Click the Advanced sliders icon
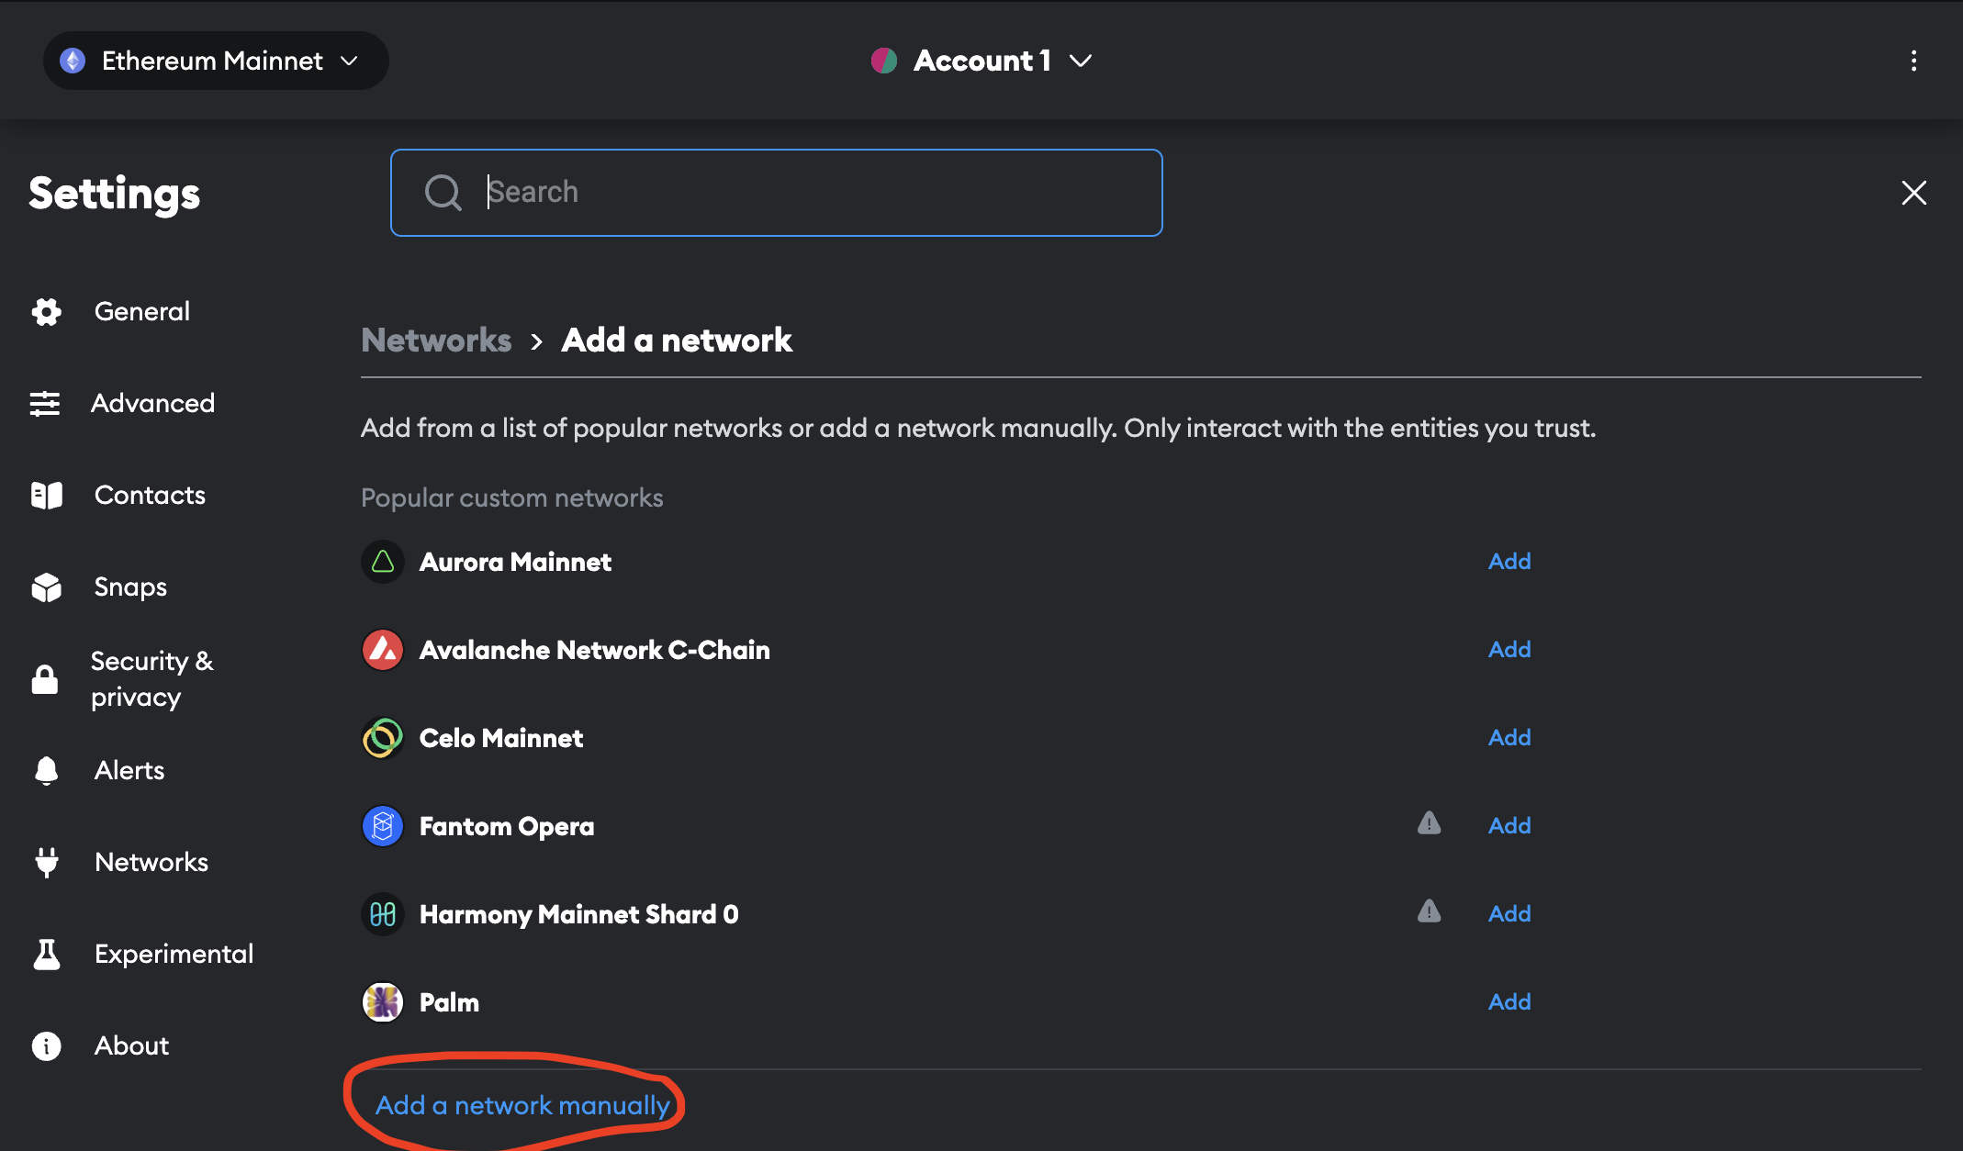Screen dimensions: 1963x1151 [x=45, y=404]
